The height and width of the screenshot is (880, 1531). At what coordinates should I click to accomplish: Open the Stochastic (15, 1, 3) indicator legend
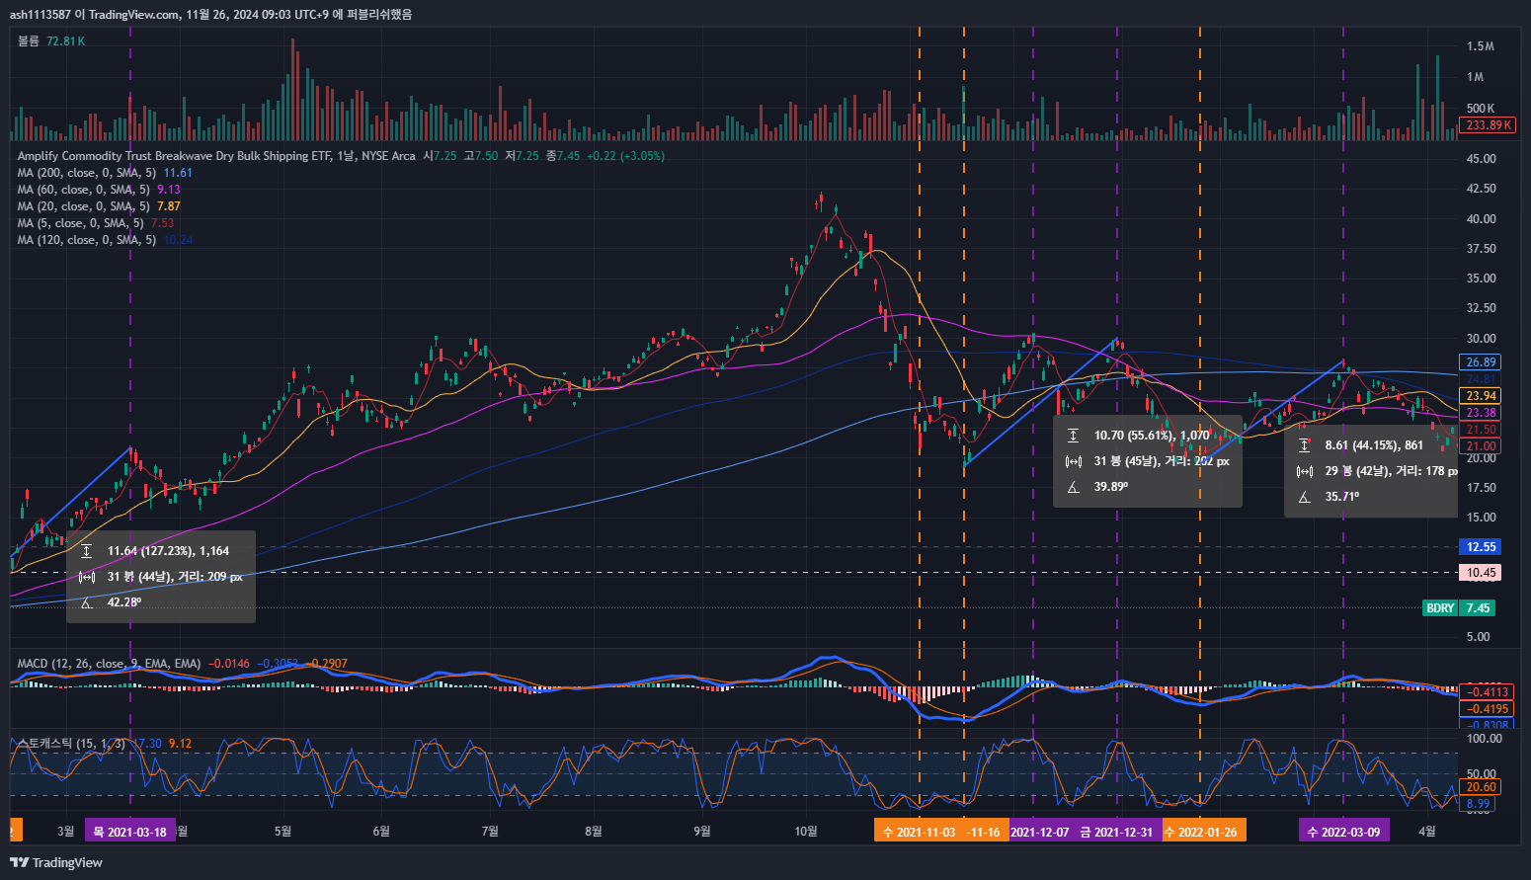[x=71, y=744]
